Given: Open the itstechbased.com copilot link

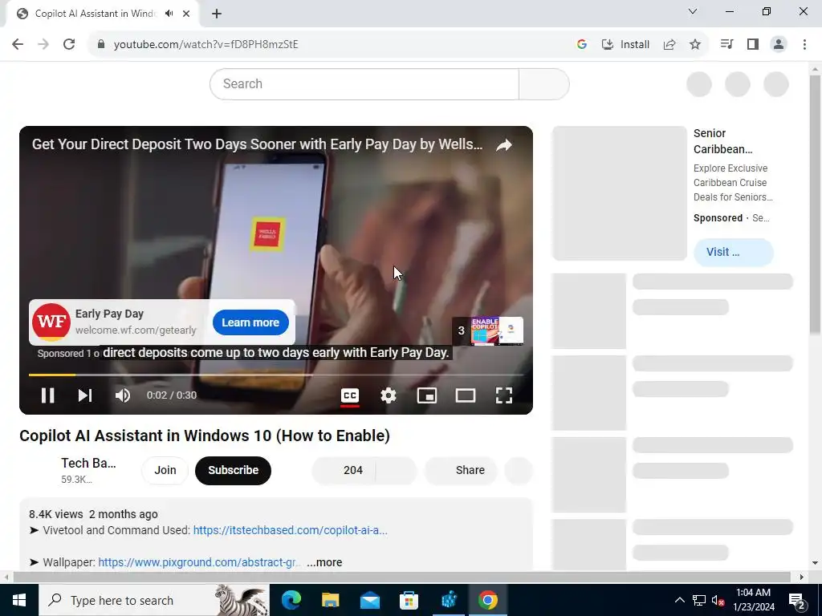Looking at the screenshot, I should (291, 530).
